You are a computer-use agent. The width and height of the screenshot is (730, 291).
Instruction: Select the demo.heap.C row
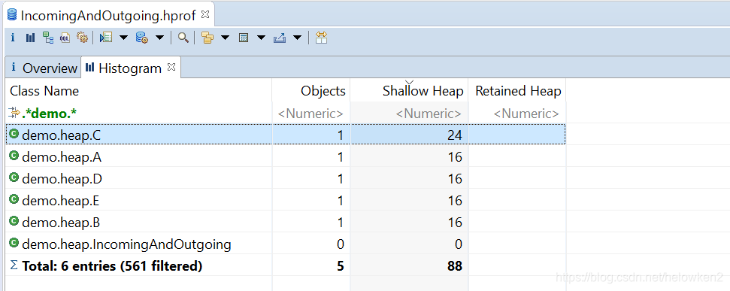[286, 135]
